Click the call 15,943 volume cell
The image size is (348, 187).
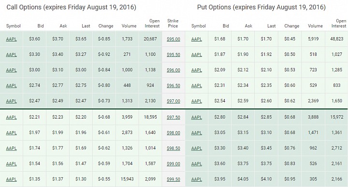[127, 179]
